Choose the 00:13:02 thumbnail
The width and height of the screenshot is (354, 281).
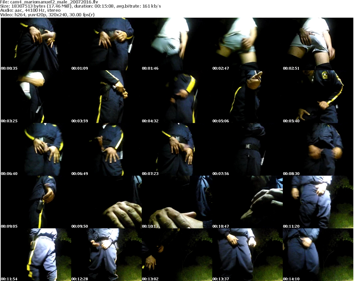pos(177,255)
